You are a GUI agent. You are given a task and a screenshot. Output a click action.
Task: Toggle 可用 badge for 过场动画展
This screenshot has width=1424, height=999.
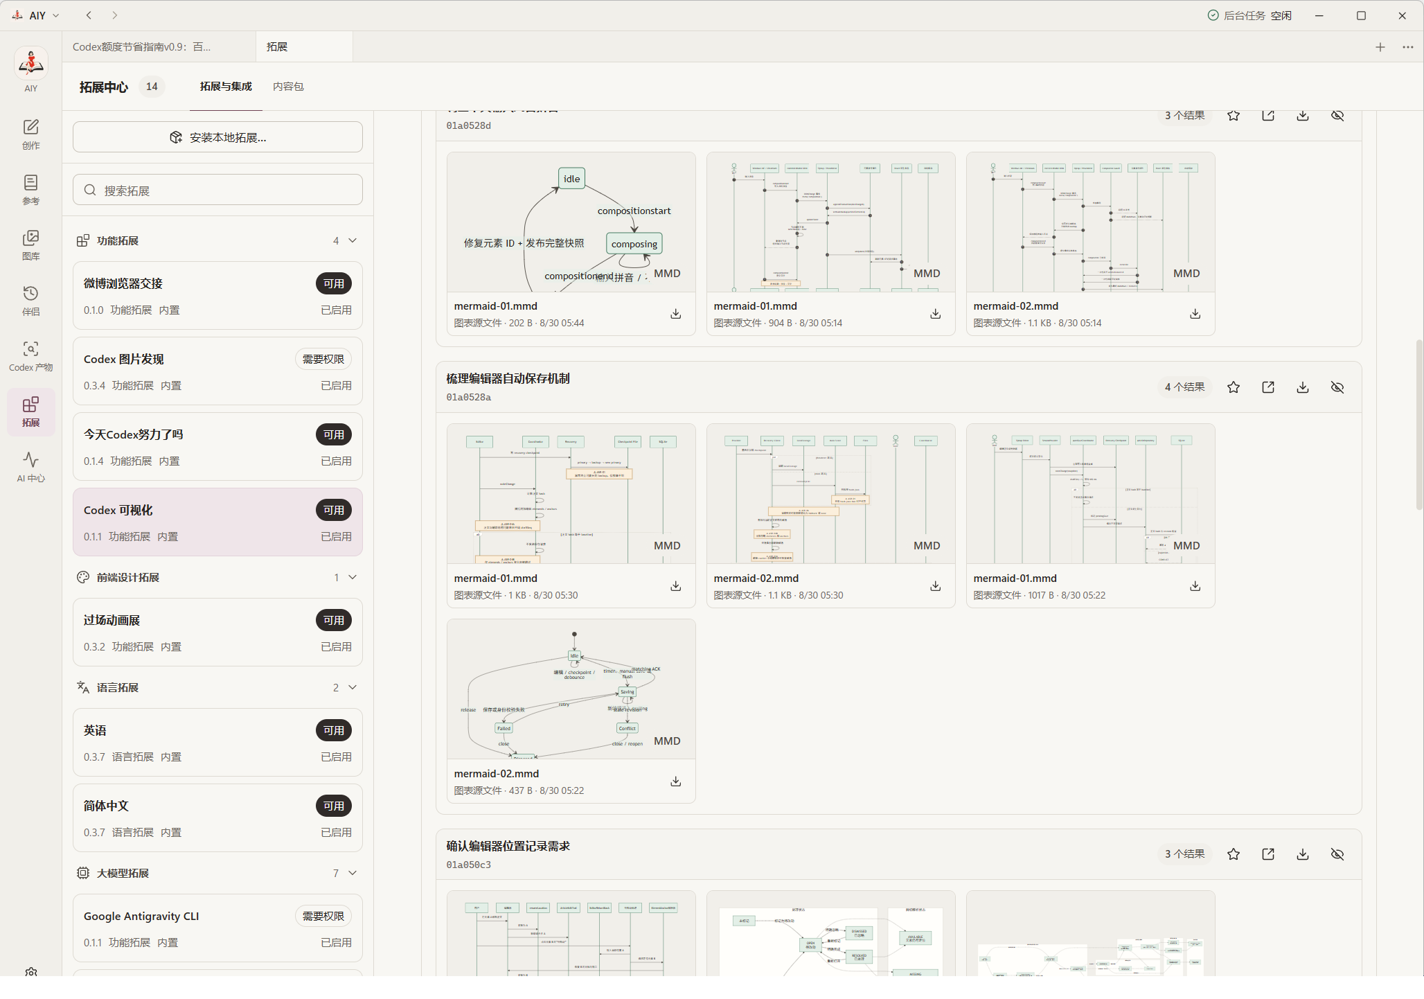click(334, 620)
